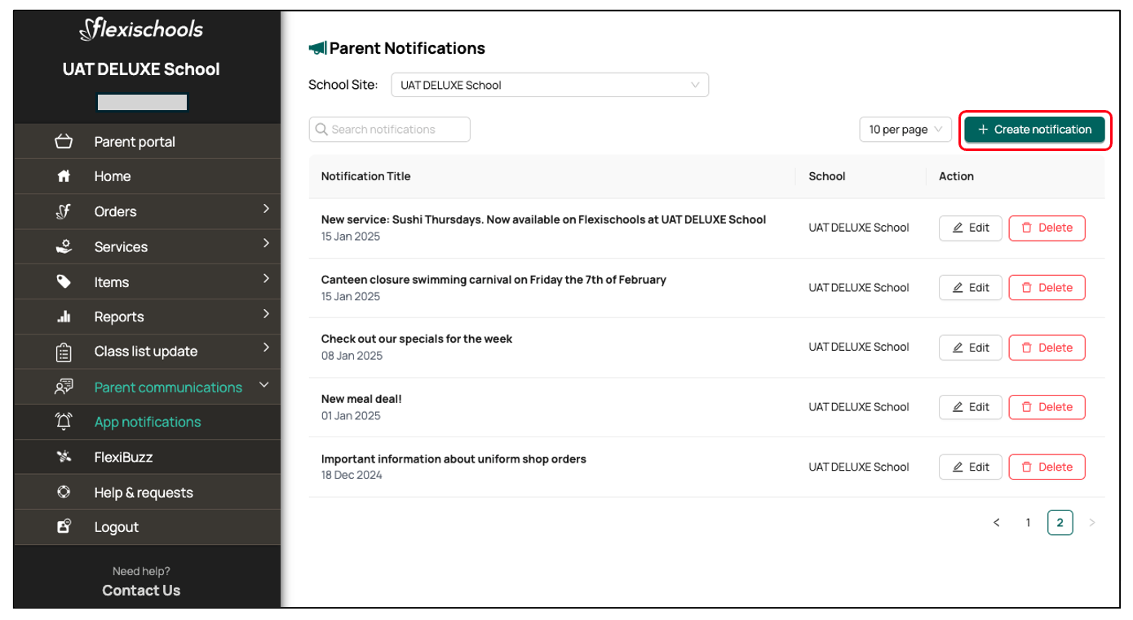The height and width of the screenshot is (620, 1133).
Task: Click the Help & requests lifebuoy icon
Action: click(x=64, y=492)
